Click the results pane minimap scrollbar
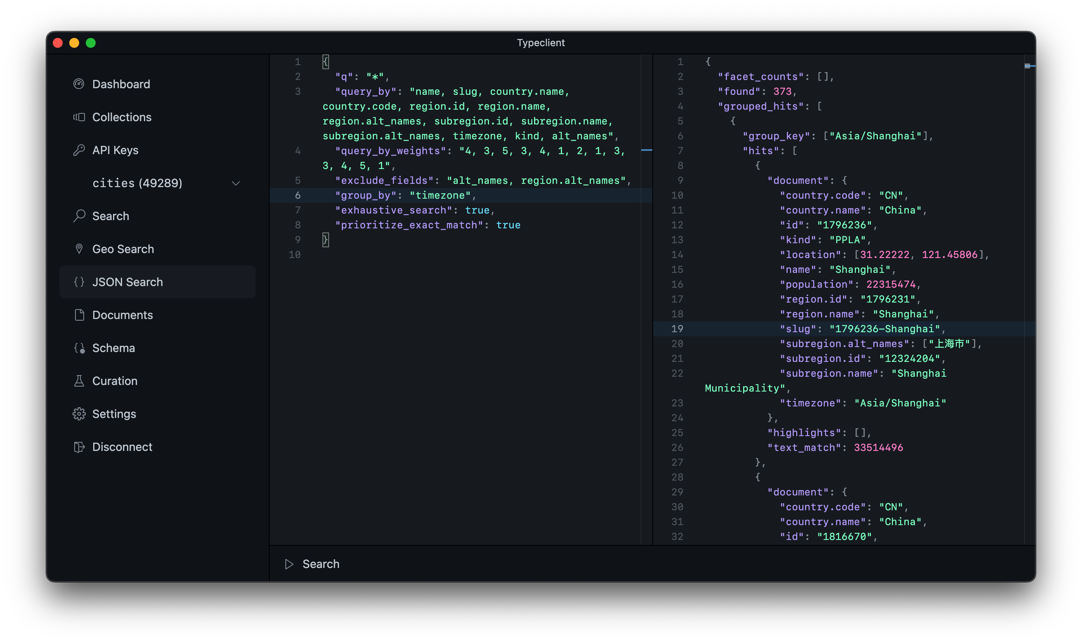Viewport: 1082px width, 643px height. [x=1030, y=299]
